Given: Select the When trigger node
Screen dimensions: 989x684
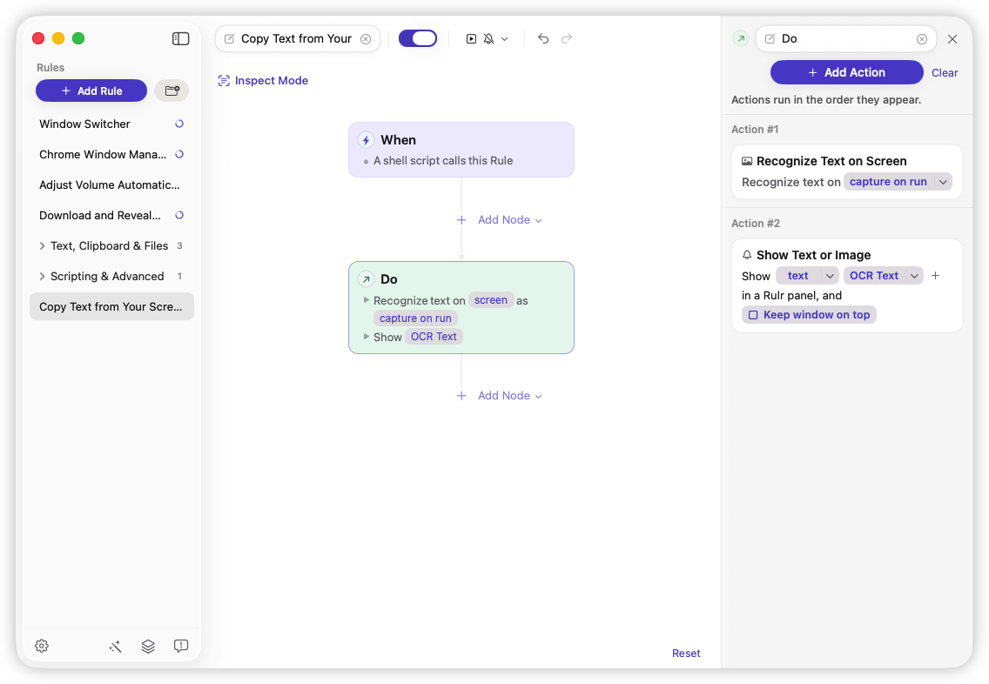Looking at the screenshot, I should [x=461, y=150].
